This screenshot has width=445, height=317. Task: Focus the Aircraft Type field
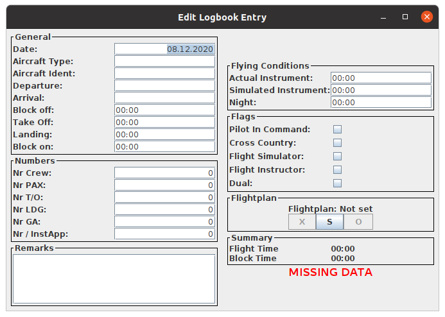(164, 61)
